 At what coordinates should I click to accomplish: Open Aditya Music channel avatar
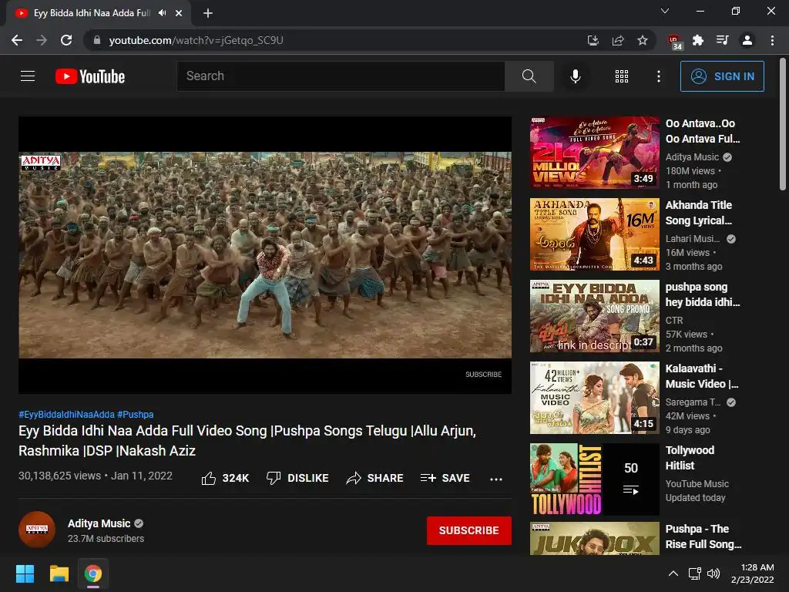(x=37, y=530)
